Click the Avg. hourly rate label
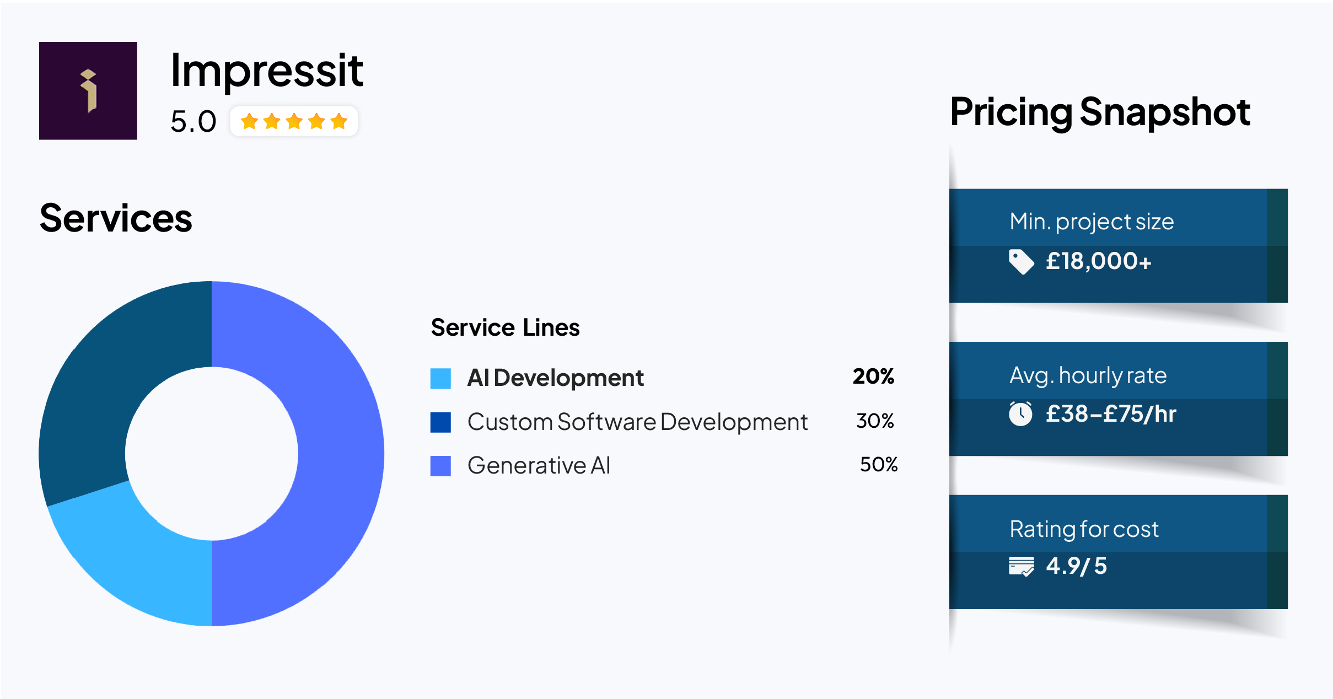1333x699 pixels. (x=1088, y=375)
